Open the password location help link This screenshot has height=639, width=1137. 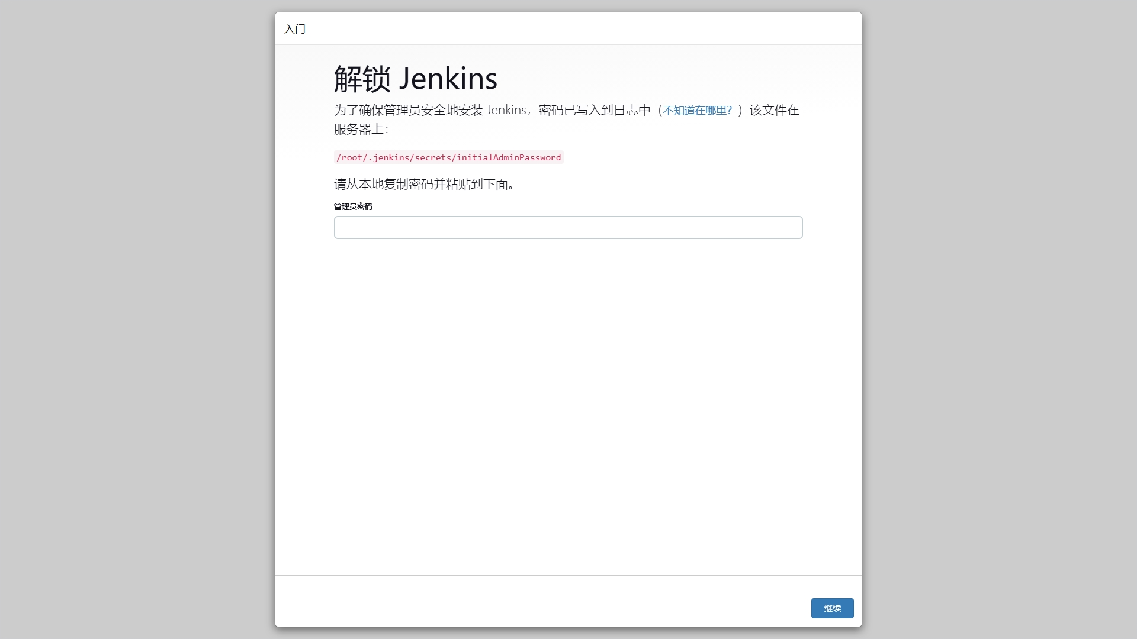tap(697, 110)
